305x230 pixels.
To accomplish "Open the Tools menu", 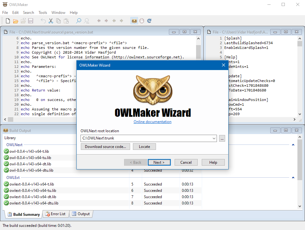I will (x=43, y=12).
